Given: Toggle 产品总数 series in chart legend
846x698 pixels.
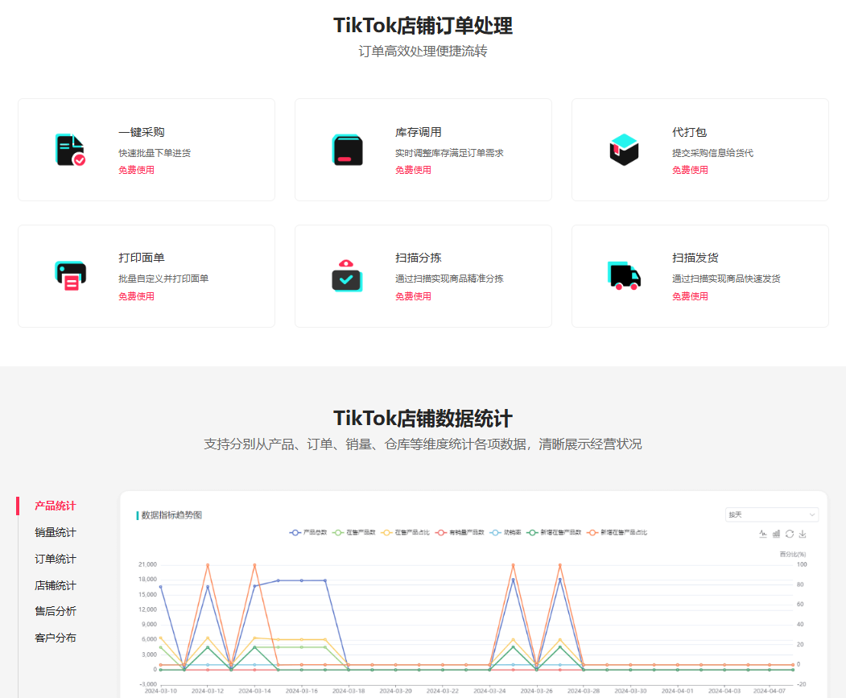Looking at the screenshot, I should point(309,532).
